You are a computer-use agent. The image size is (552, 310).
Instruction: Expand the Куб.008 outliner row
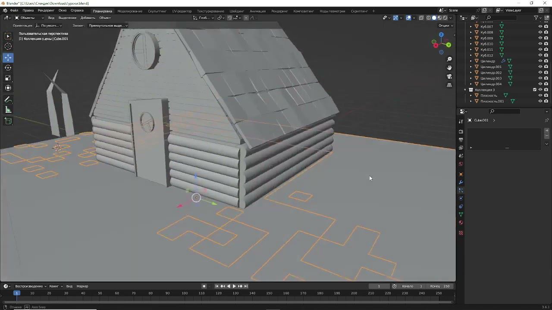point(471,32)
